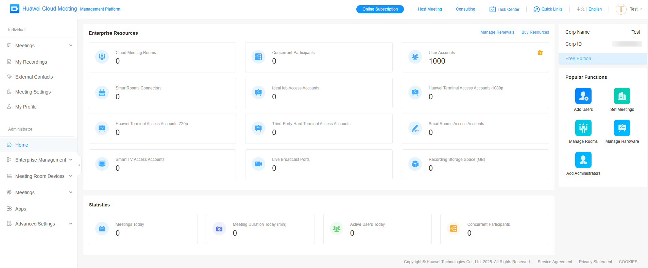Click the Huawei Terminal Access Accounts-720p icon
The width and height of the screenshot is (648, 268).
click(102, 128)
